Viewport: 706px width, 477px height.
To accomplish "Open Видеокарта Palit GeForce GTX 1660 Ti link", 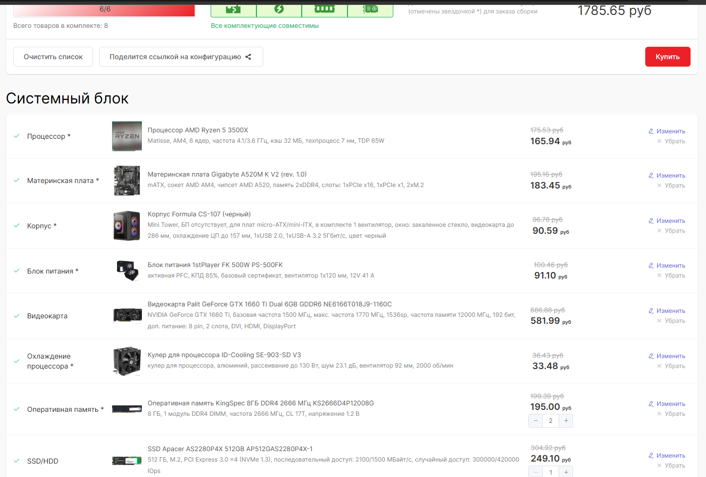I will 270,304.
